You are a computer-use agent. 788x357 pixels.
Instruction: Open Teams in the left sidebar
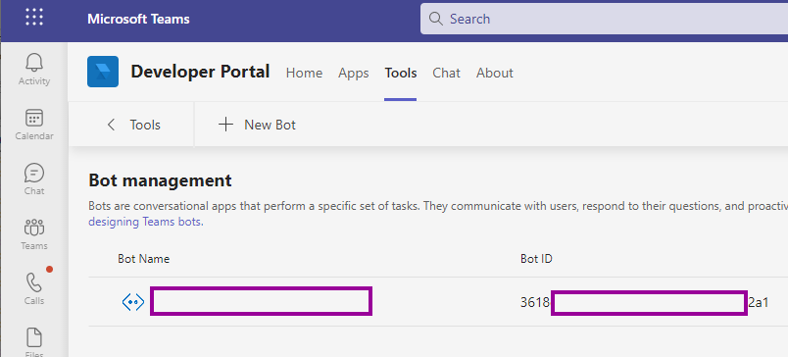point(34,233)
